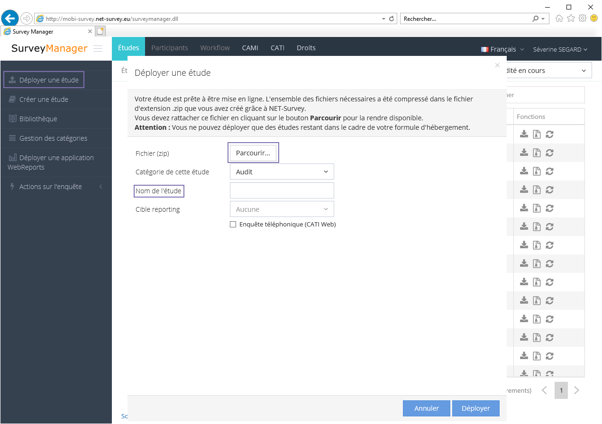
Task: Open the Catégorie de cette étude dropdown
Action: point(282,171)
